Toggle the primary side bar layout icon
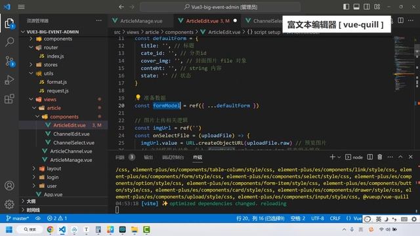 (346, 7)
